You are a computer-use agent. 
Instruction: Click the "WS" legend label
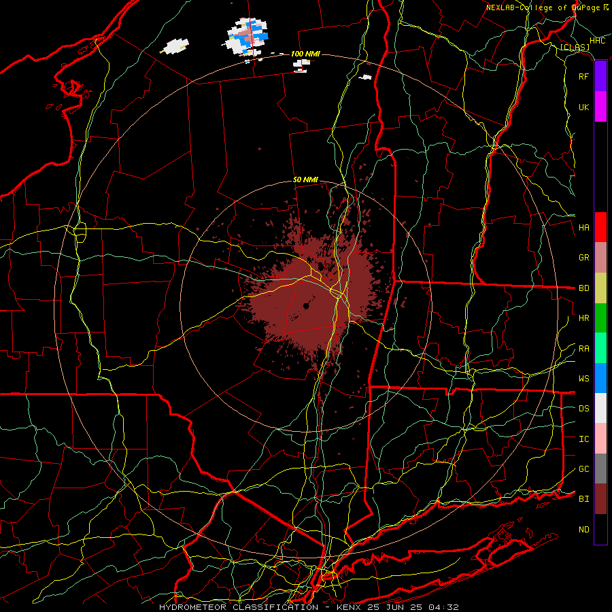pyautogui.click(x=583, y=378)
